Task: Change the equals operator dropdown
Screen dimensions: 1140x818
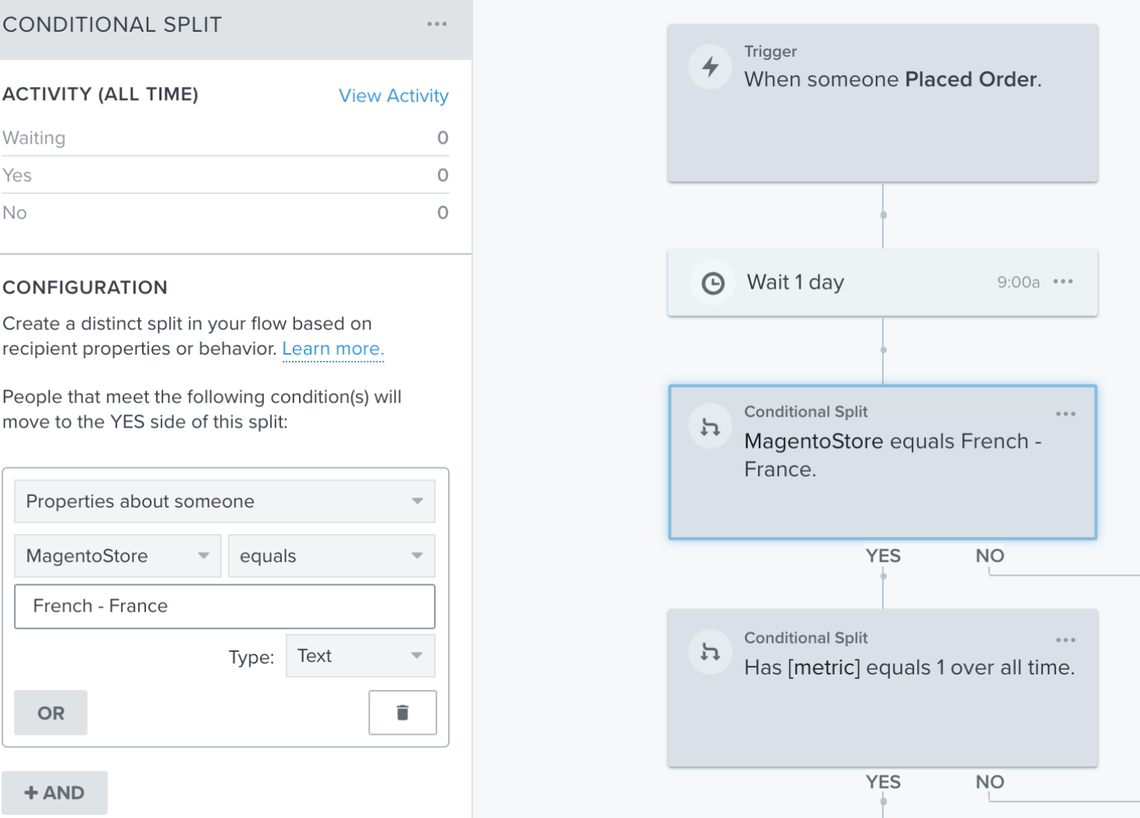Action: coord(331,556)
